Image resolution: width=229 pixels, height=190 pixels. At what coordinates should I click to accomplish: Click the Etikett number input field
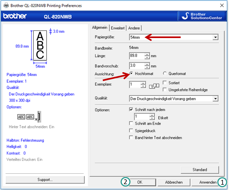(142, 117)
